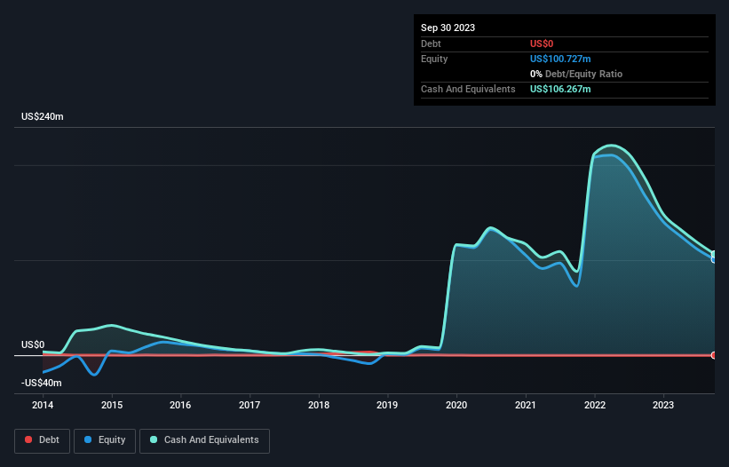
Task: Toggle the Cash And Equivalents legend button
Action: [x=204, y=440]
